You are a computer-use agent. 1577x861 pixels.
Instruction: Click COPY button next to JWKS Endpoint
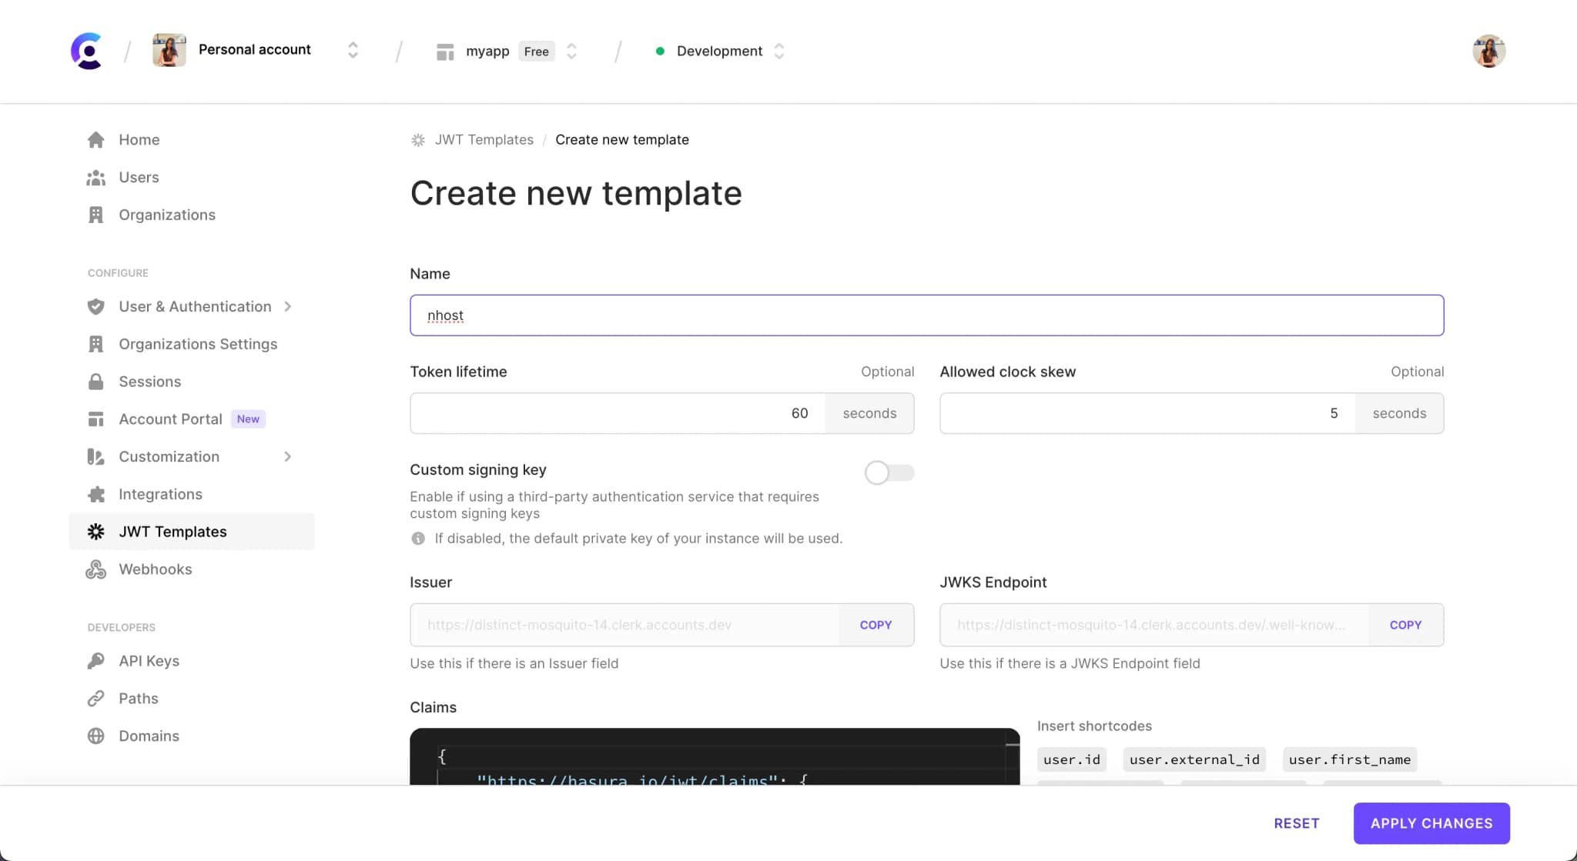1405,625
